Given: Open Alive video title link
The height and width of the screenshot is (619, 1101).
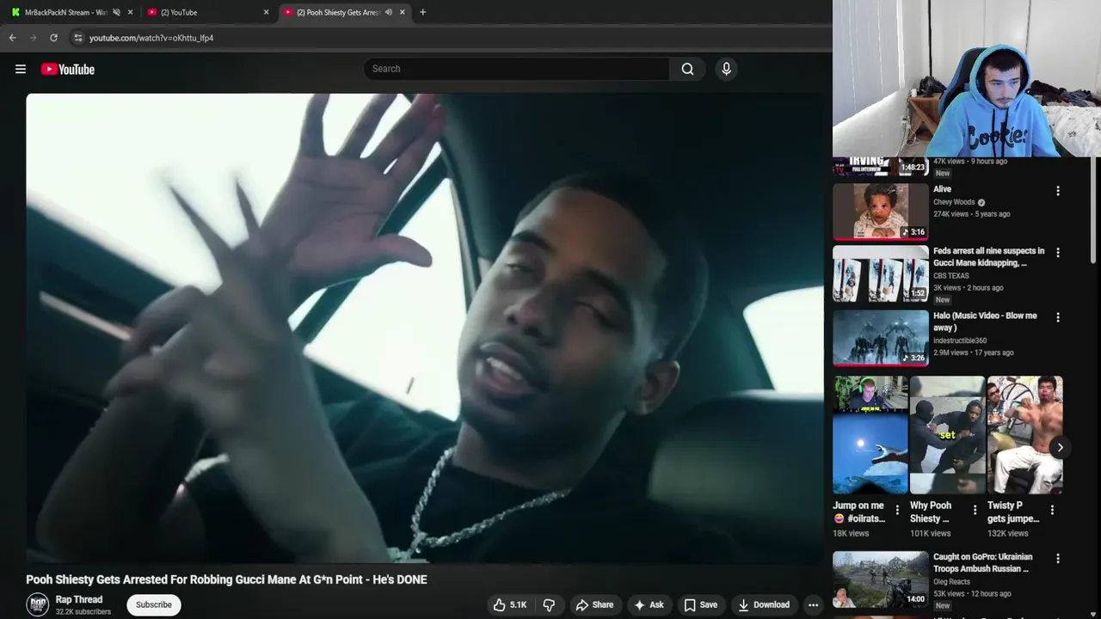Looking at the screenshot, I should point(943,189).
